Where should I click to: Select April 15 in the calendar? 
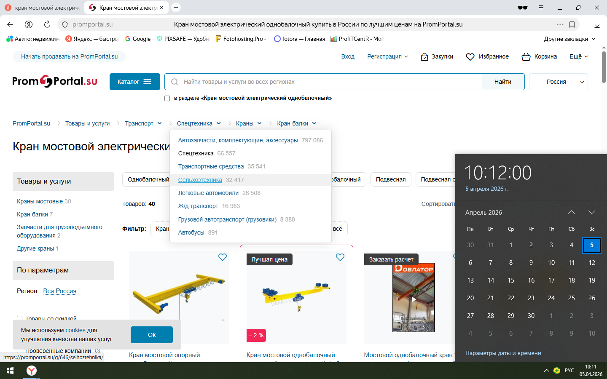[x=511, y=280]
